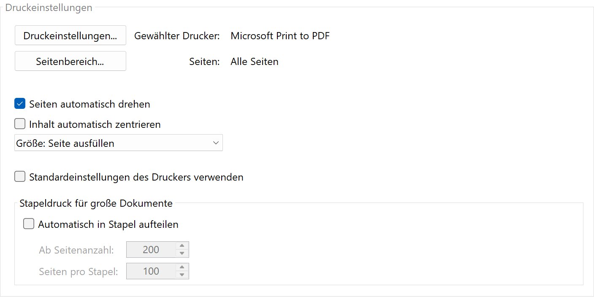Enable 'Standardeinstellungen des Druckers verwenden'
Image resolution: width=594 pixels, height=297 pixels.
click(19, 176)
